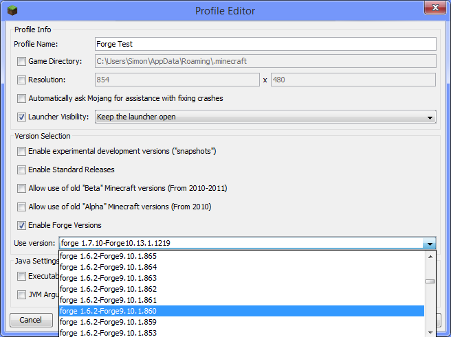Click the Minecraft grass block icon
The image size is (451, 337).
(12, 10)
